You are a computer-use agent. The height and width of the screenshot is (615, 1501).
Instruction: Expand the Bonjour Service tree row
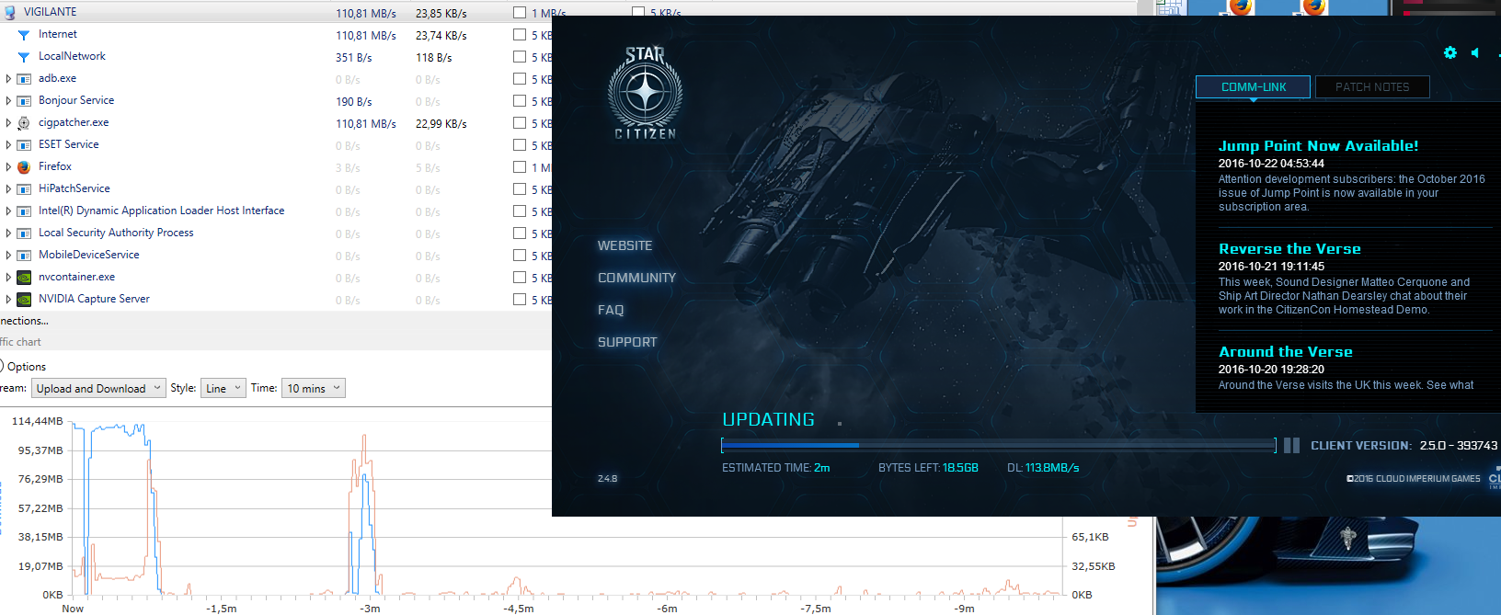click(x=8, y=101)
